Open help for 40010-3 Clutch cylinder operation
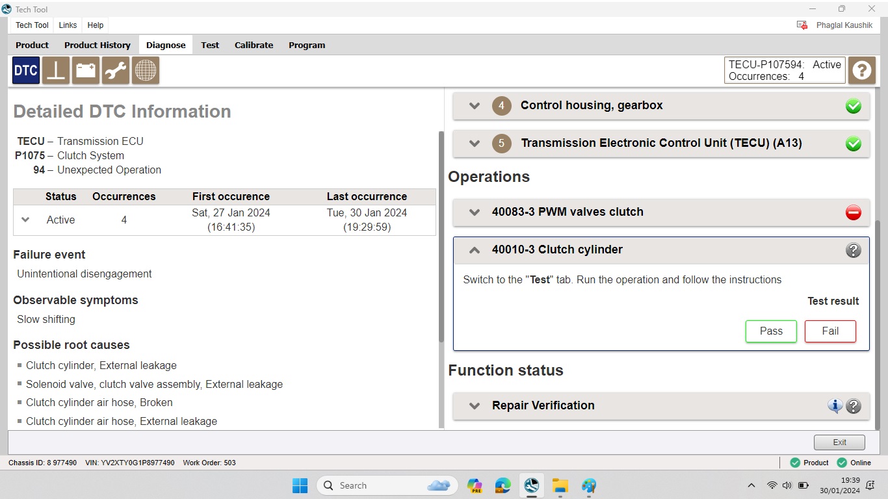 pos(854,250)
